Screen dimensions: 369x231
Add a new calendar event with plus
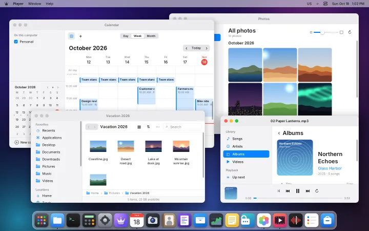(80, 36)
